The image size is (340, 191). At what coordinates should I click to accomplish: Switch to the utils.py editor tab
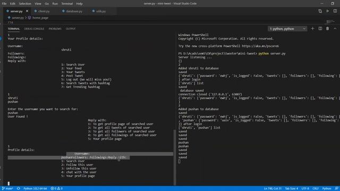click(101, 11)
